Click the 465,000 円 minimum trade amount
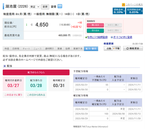 click(64, 35)
